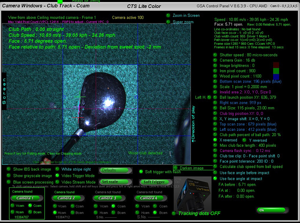Toggle Soft trigger with flash
300x223 pixels.
(141, 171)
